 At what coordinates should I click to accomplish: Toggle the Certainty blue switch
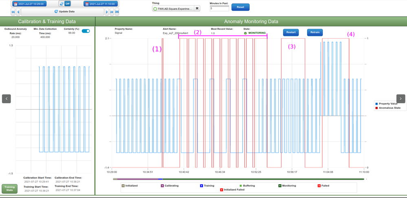[x=86, y=31]
